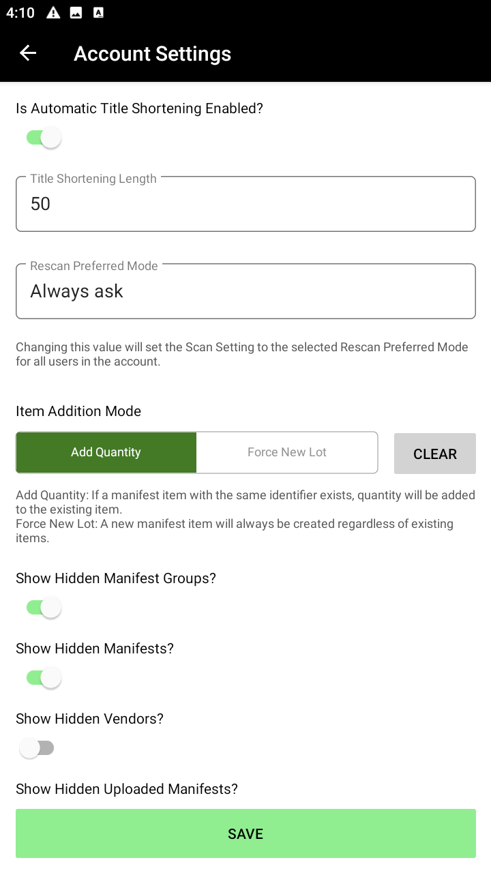Tap the image notification status icon
491x873 pixels.
[x=76, y=13]
